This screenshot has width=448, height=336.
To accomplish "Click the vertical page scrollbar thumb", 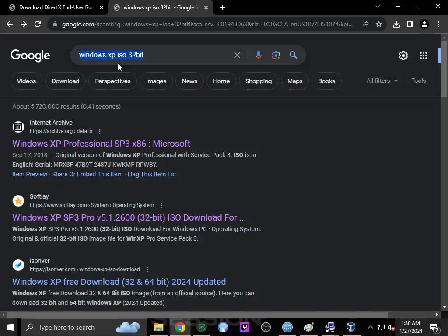I will click(444, 70).
